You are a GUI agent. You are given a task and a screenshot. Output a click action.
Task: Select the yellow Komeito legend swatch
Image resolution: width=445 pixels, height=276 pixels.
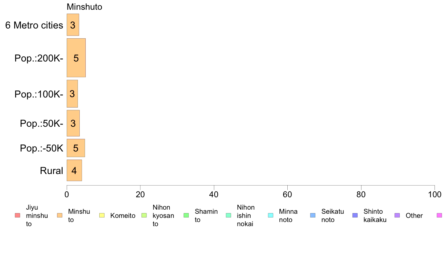click(x=102, y=216)
